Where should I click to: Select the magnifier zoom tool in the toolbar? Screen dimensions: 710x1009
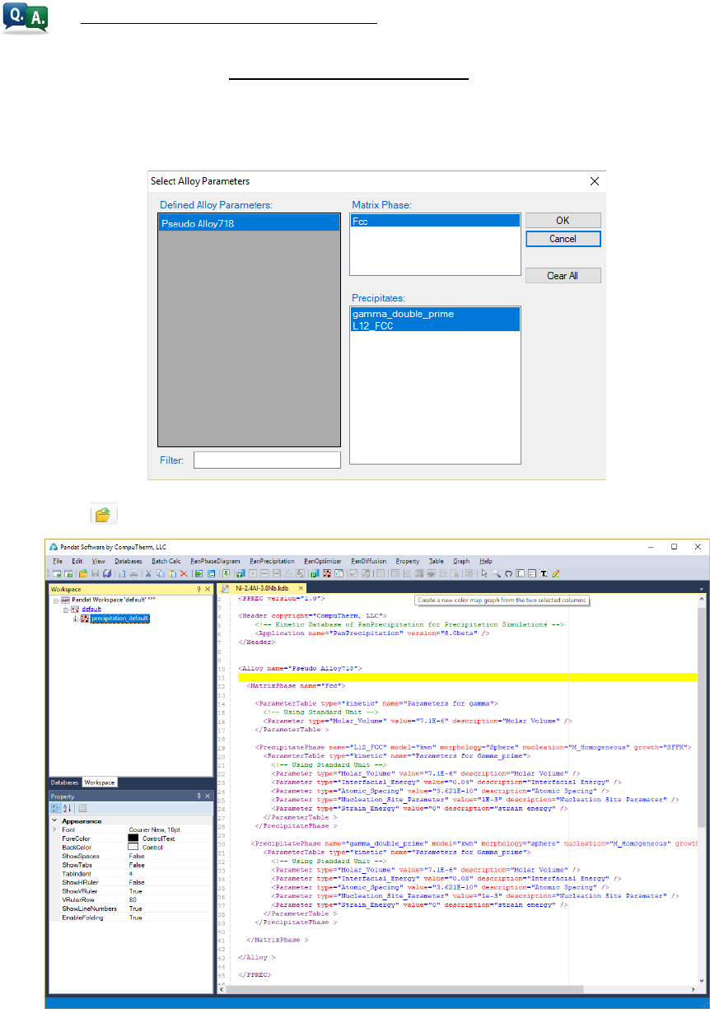pyautogui.click(x=497, y=572)
